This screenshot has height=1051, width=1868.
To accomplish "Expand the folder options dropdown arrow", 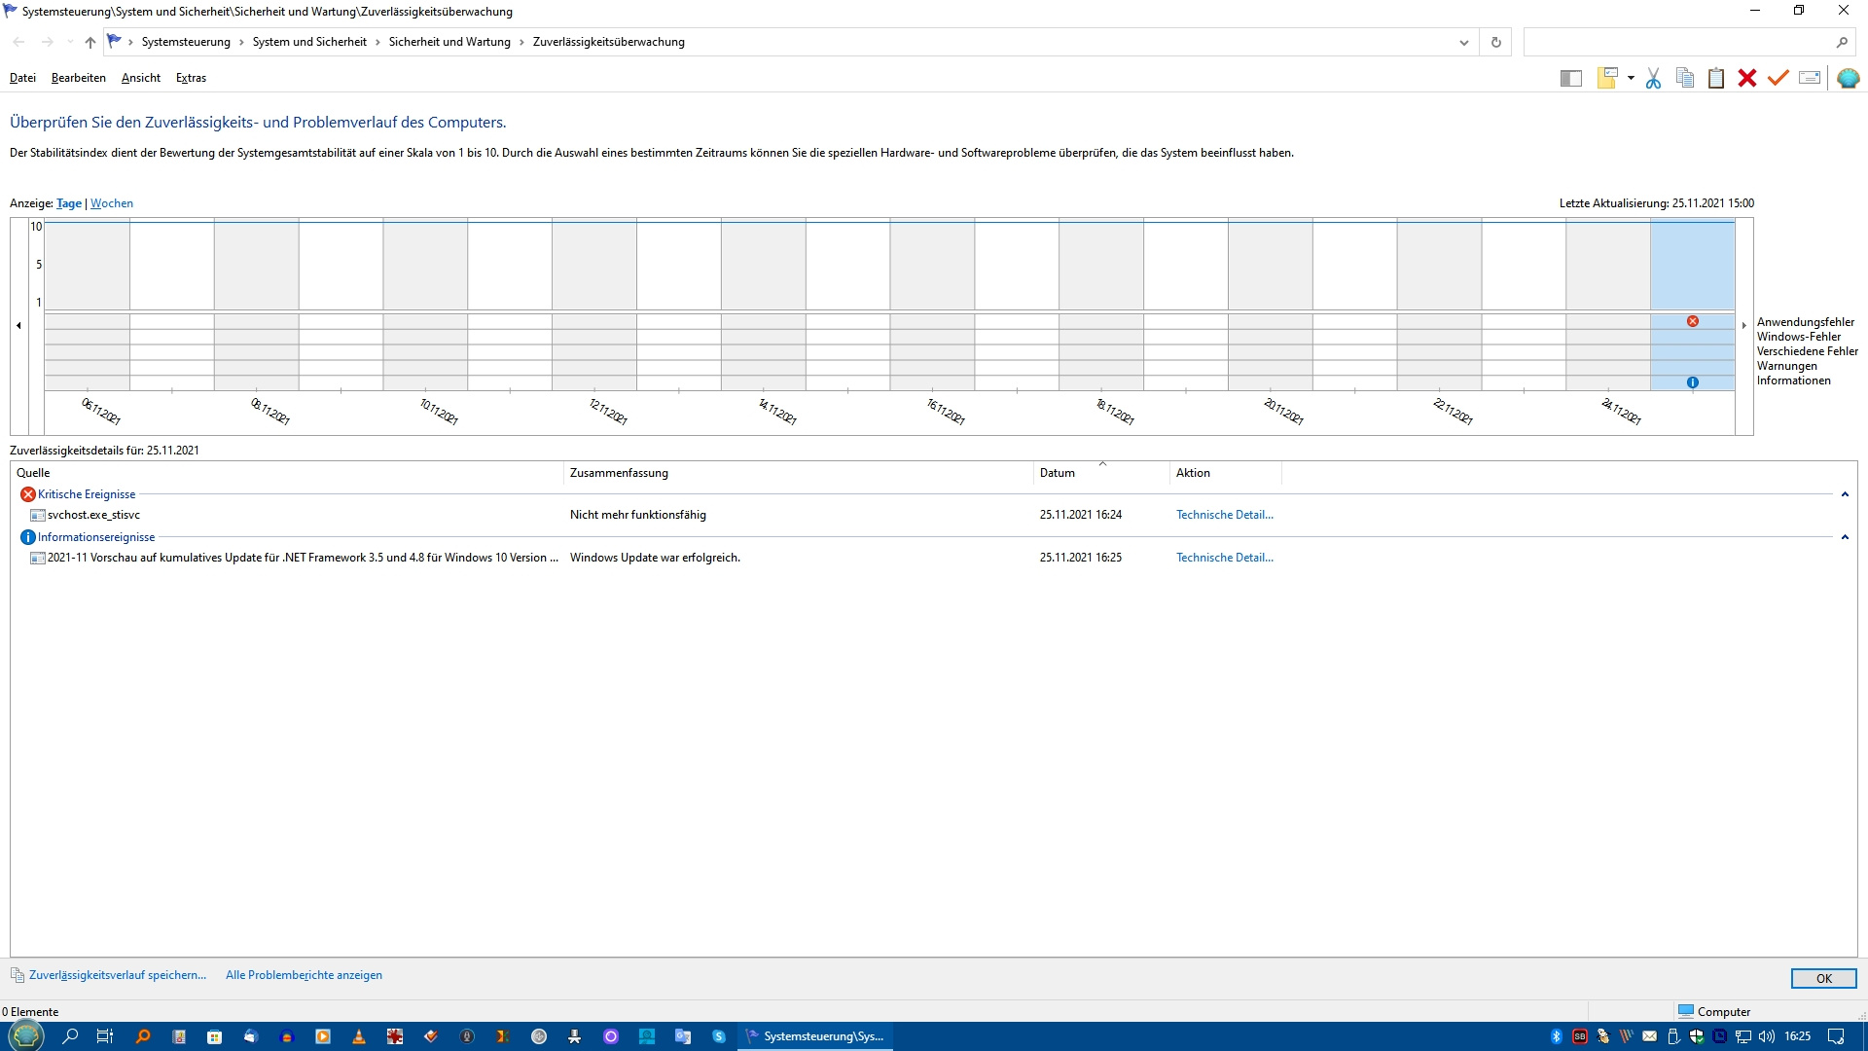I will point(1631,79).
